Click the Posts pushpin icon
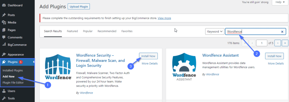Image resolution: width=289 pixels, height=102 pixels. coord(4,15)
